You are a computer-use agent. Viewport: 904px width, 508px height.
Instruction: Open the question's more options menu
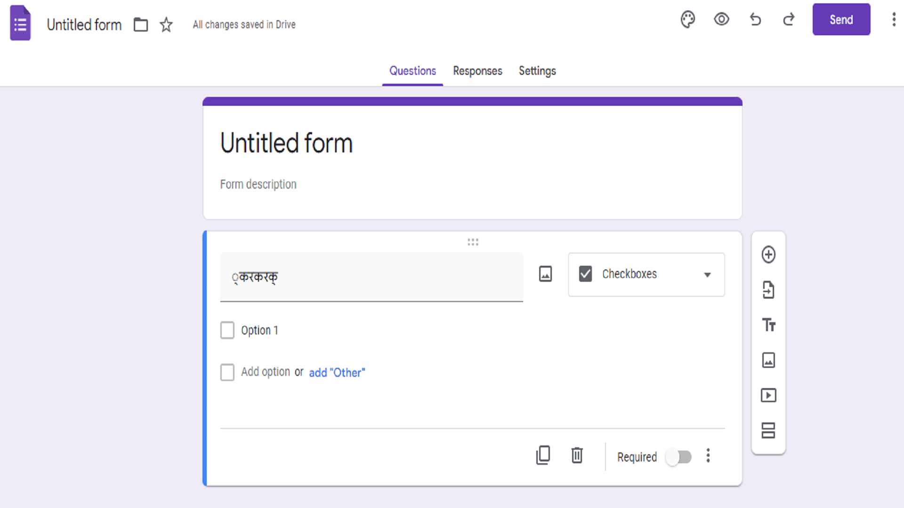pyautogui.click(x=708, y=455)
